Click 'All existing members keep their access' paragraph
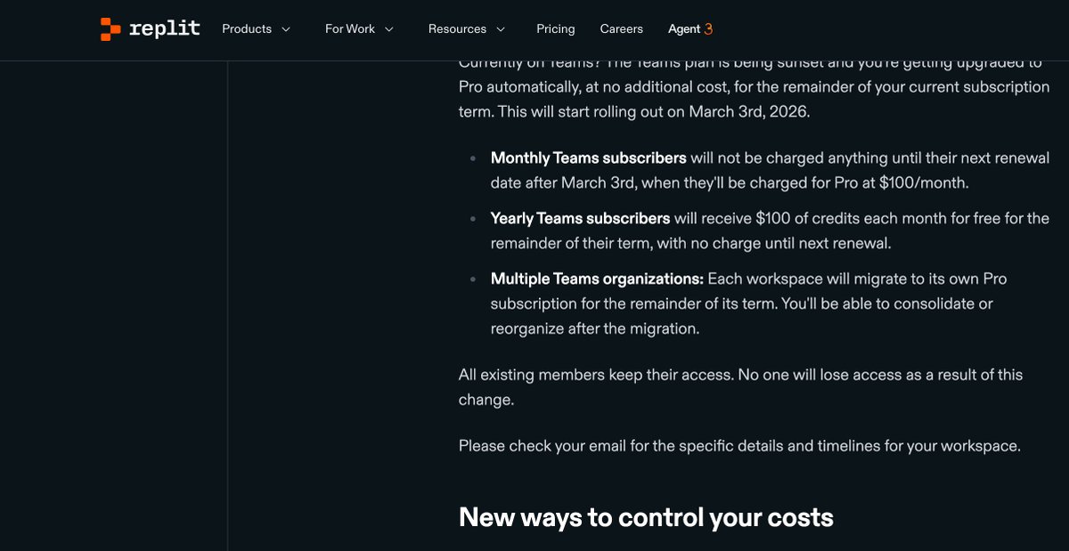The height and width of the screenshot is (551, 1069). [740, 387]
